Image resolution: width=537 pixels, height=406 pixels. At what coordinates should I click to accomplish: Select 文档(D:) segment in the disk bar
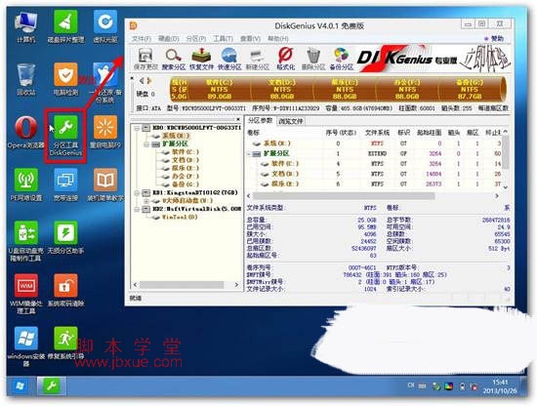coord(282,90)
